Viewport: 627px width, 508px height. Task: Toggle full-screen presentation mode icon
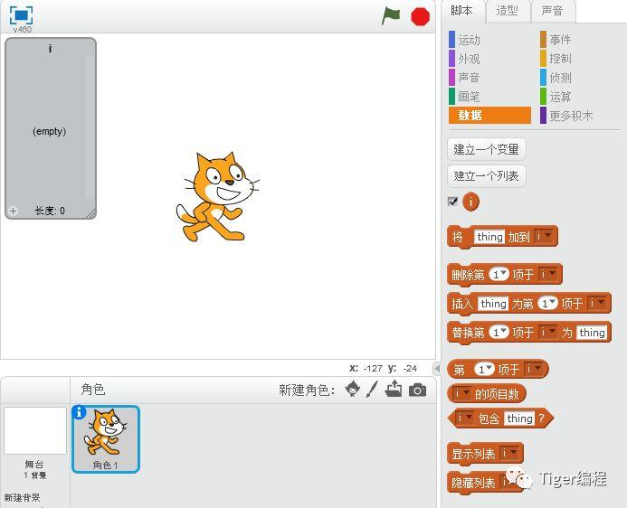pyautogui.click(x=21, y=15)
